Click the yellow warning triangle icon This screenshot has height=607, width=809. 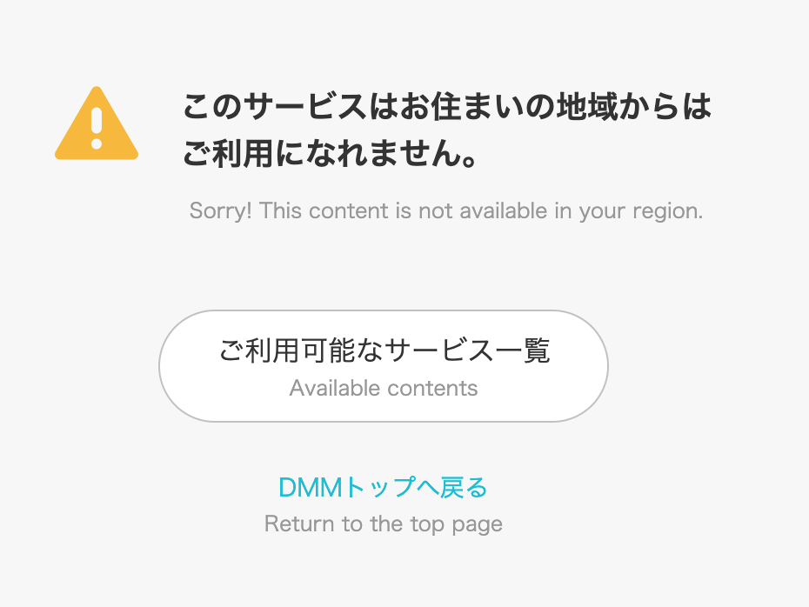pos(97,123)
